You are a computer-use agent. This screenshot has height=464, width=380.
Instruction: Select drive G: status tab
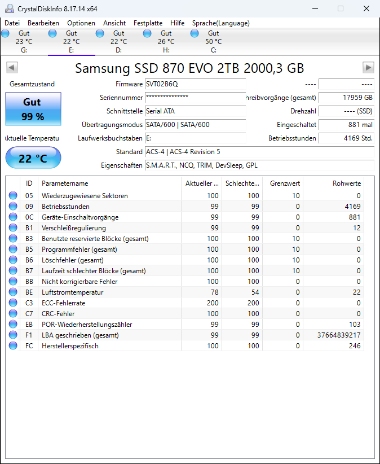pyautogui.click(x=24, y=42)
